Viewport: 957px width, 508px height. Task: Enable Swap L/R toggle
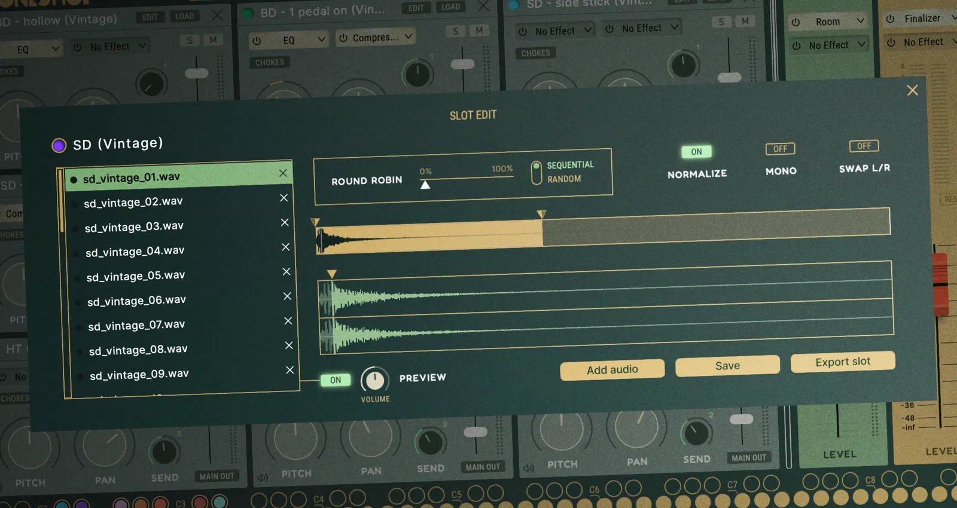pyautogui.click(x=864, y=146)
